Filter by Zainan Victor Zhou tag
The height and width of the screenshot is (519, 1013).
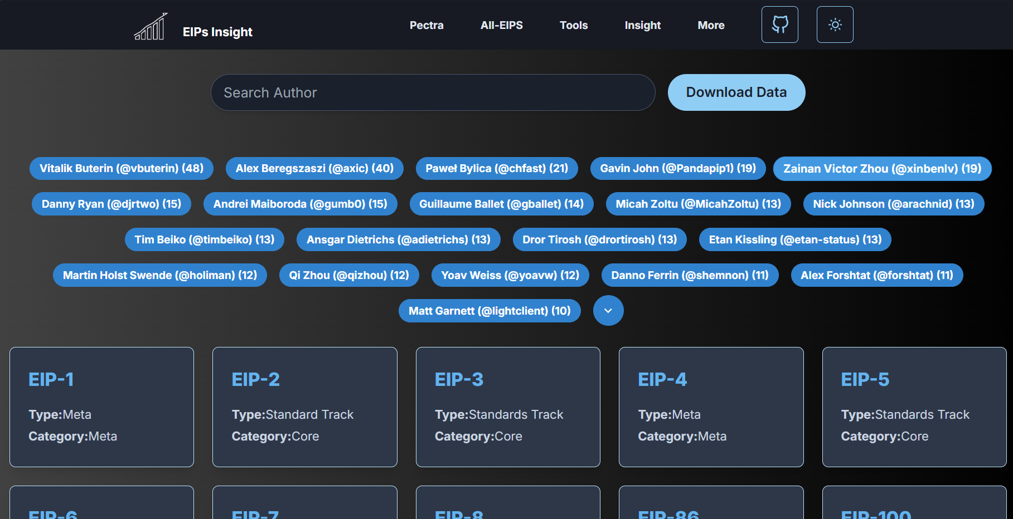882,169
